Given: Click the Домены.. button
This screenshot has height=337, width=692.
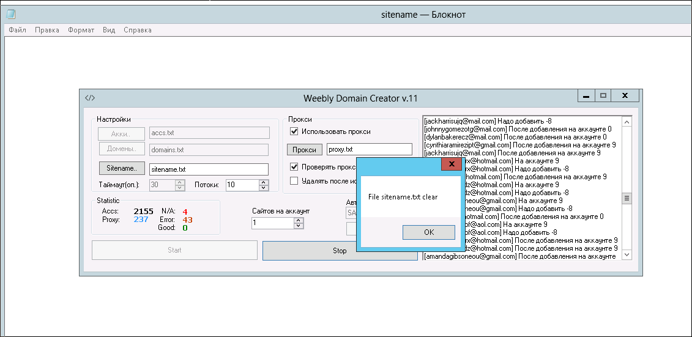Looking at the screenshot, I should (x=121, y=149).
